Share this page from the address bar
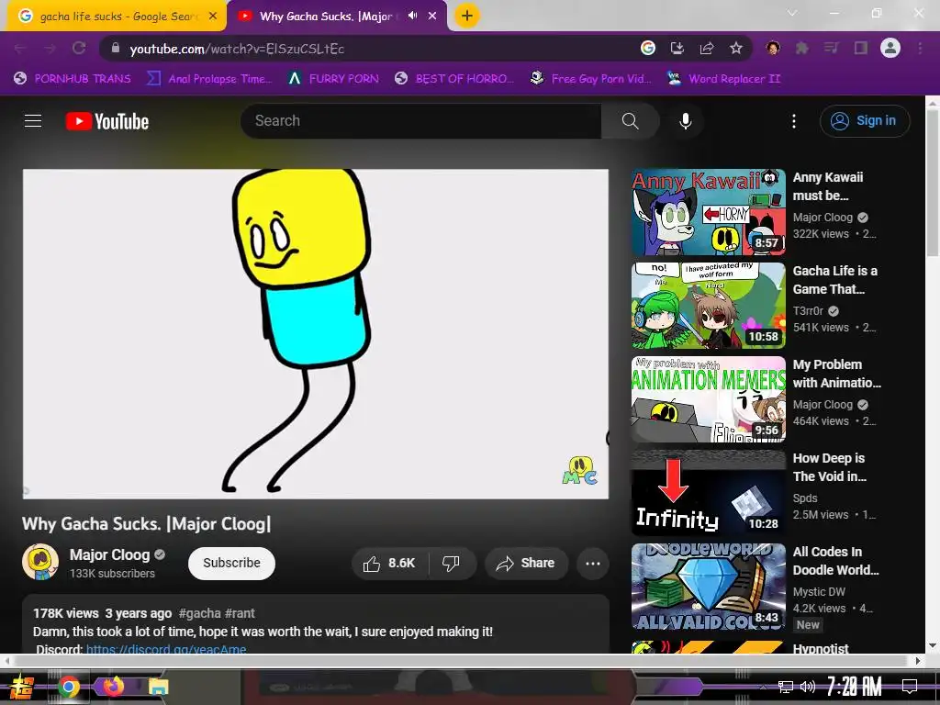The image size is (940, 705). tap(707, 49)
